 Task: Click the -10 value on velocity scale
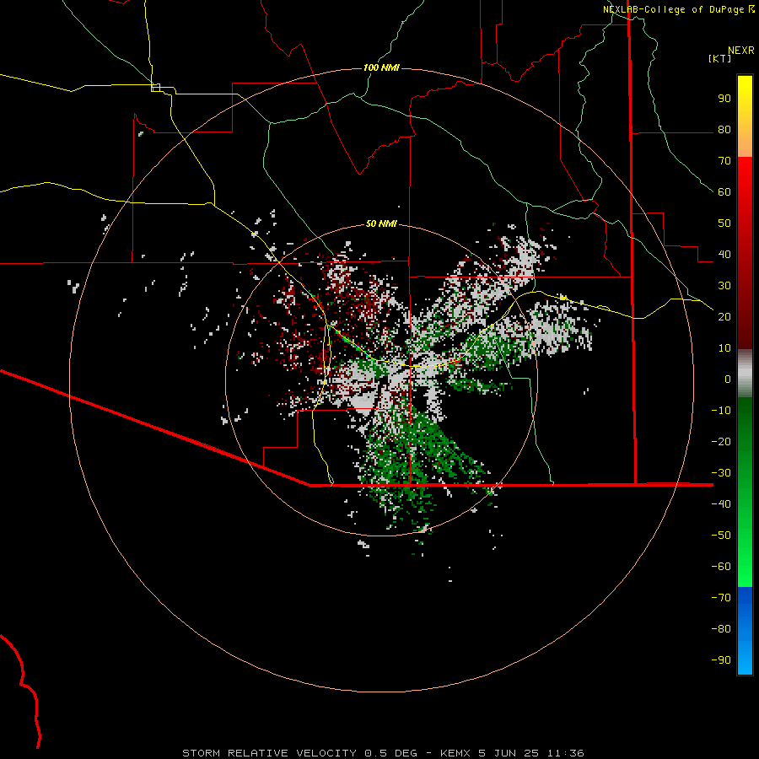(x=721, y=411)
